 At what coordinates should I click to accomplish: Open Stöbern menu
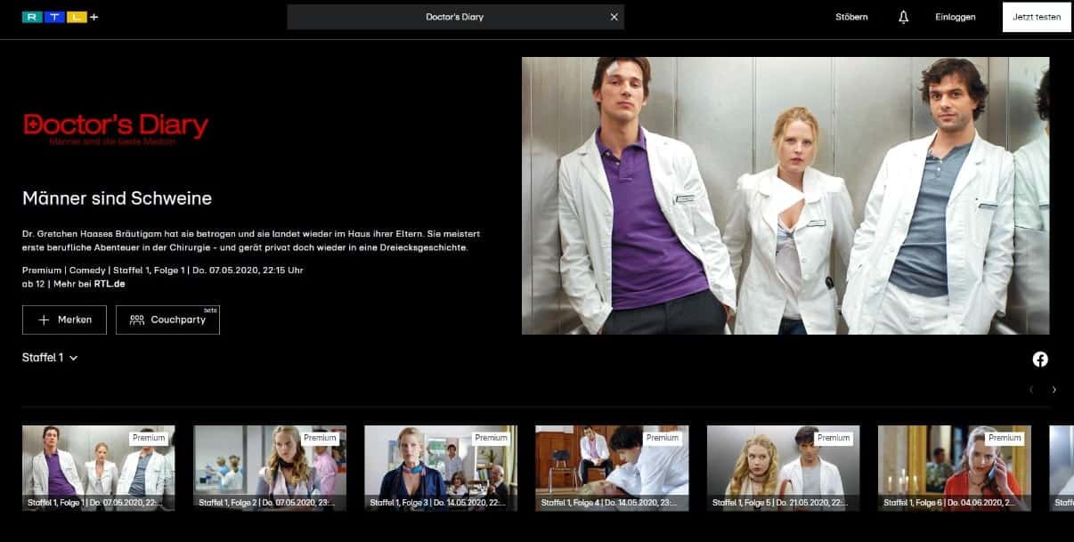[x=851, y=17]
